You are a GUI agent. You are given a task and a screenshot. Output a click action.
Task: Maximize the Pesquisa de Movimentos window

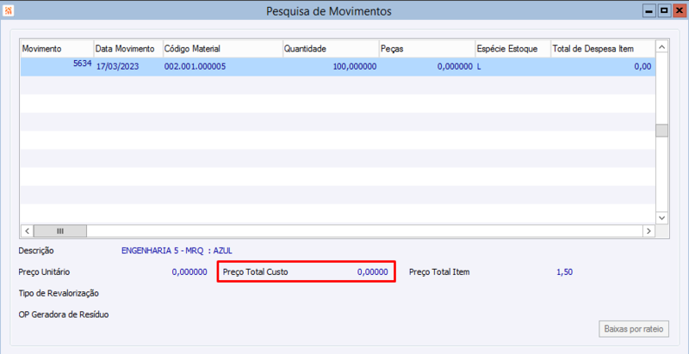click(x=664, y=10)
